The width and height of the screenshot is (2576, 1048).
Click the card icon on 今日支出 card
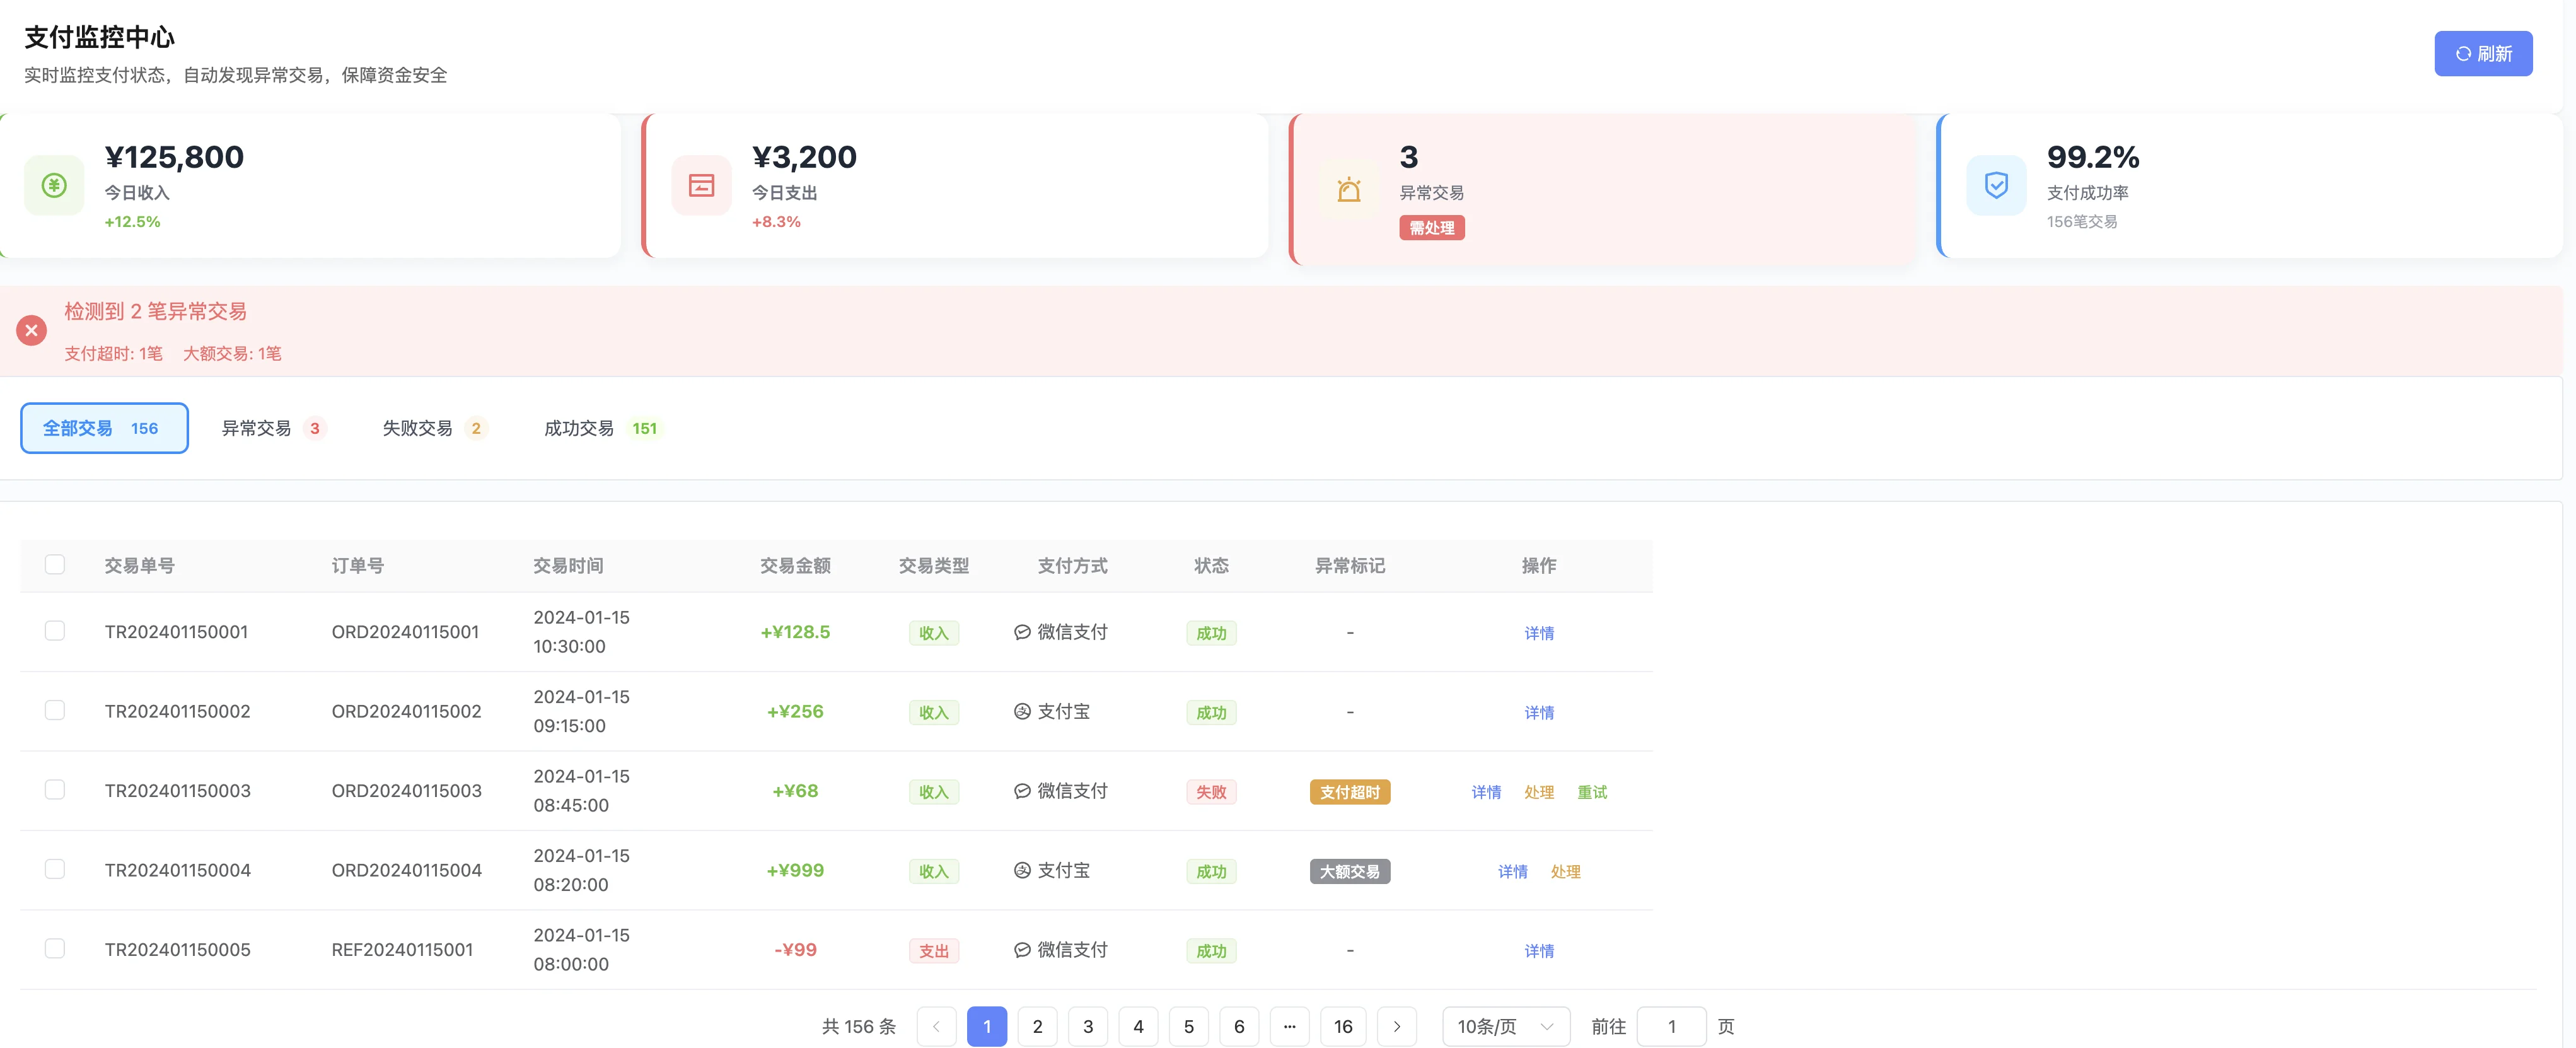click(701, 185)
